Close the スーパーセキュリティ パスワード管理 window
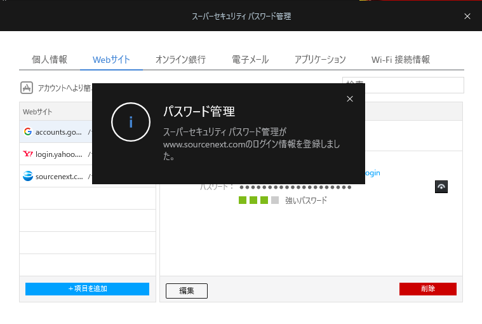Screen dimensions: 482x324 pyautogui.click(x=467, y=17)
